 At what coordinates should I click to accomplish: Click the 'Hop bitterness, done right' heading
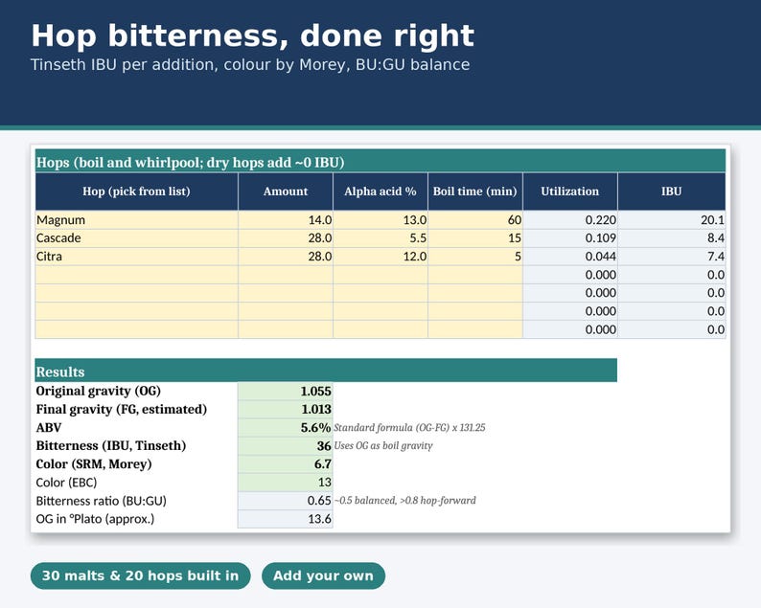pos(252,35)
